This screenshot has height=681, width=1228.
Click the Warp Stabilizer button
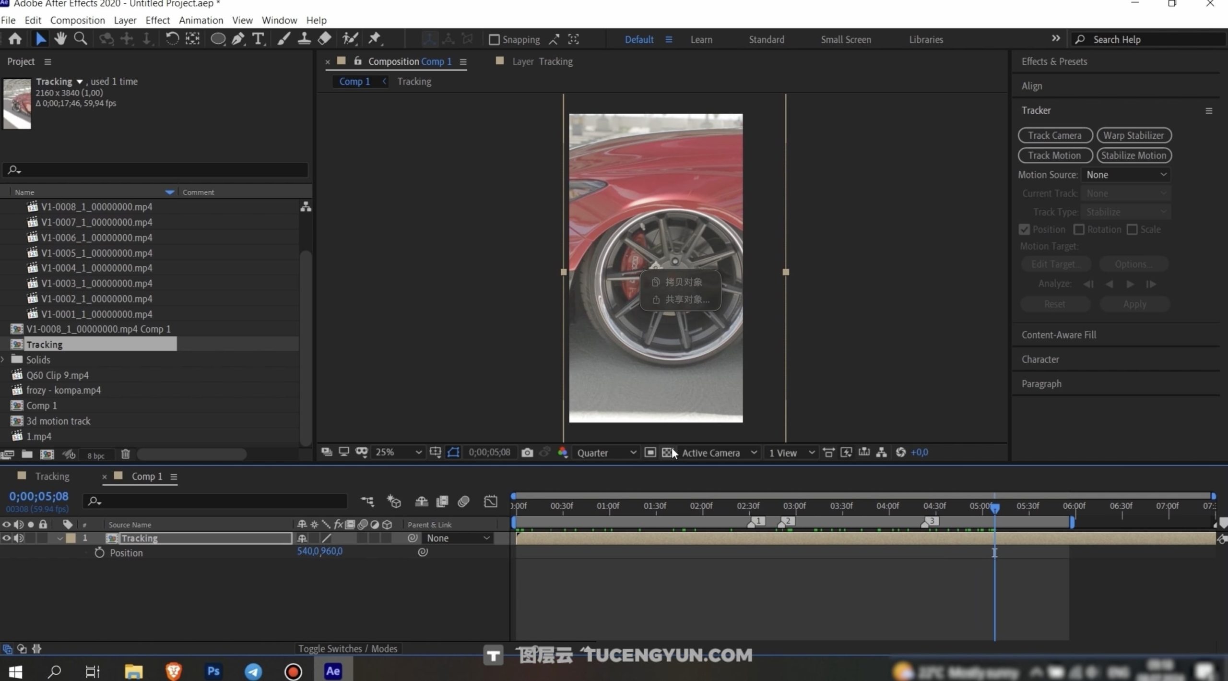coord(1133,135)
